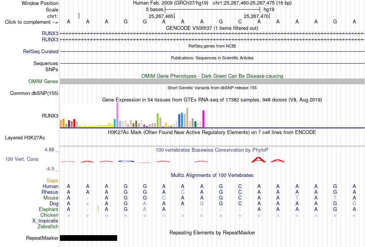Image resolution: width=365 pixels, height=247 pixels.
Task: Open 'Publications: Sequences in Scientific Articles' title
Action: click(x=212, y=58)
